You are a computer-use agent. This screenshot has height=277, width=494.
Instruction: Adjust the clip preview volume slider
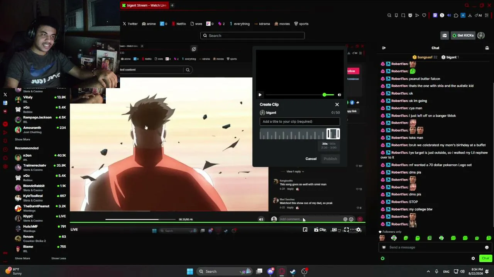point(300,95)
